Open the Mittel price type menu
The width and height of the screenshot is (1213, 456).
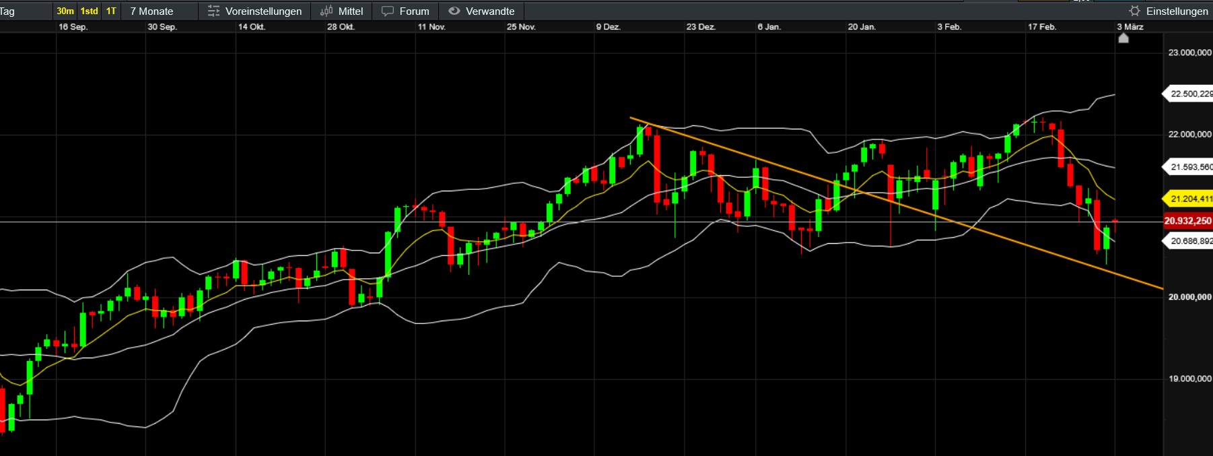[341, 11]
